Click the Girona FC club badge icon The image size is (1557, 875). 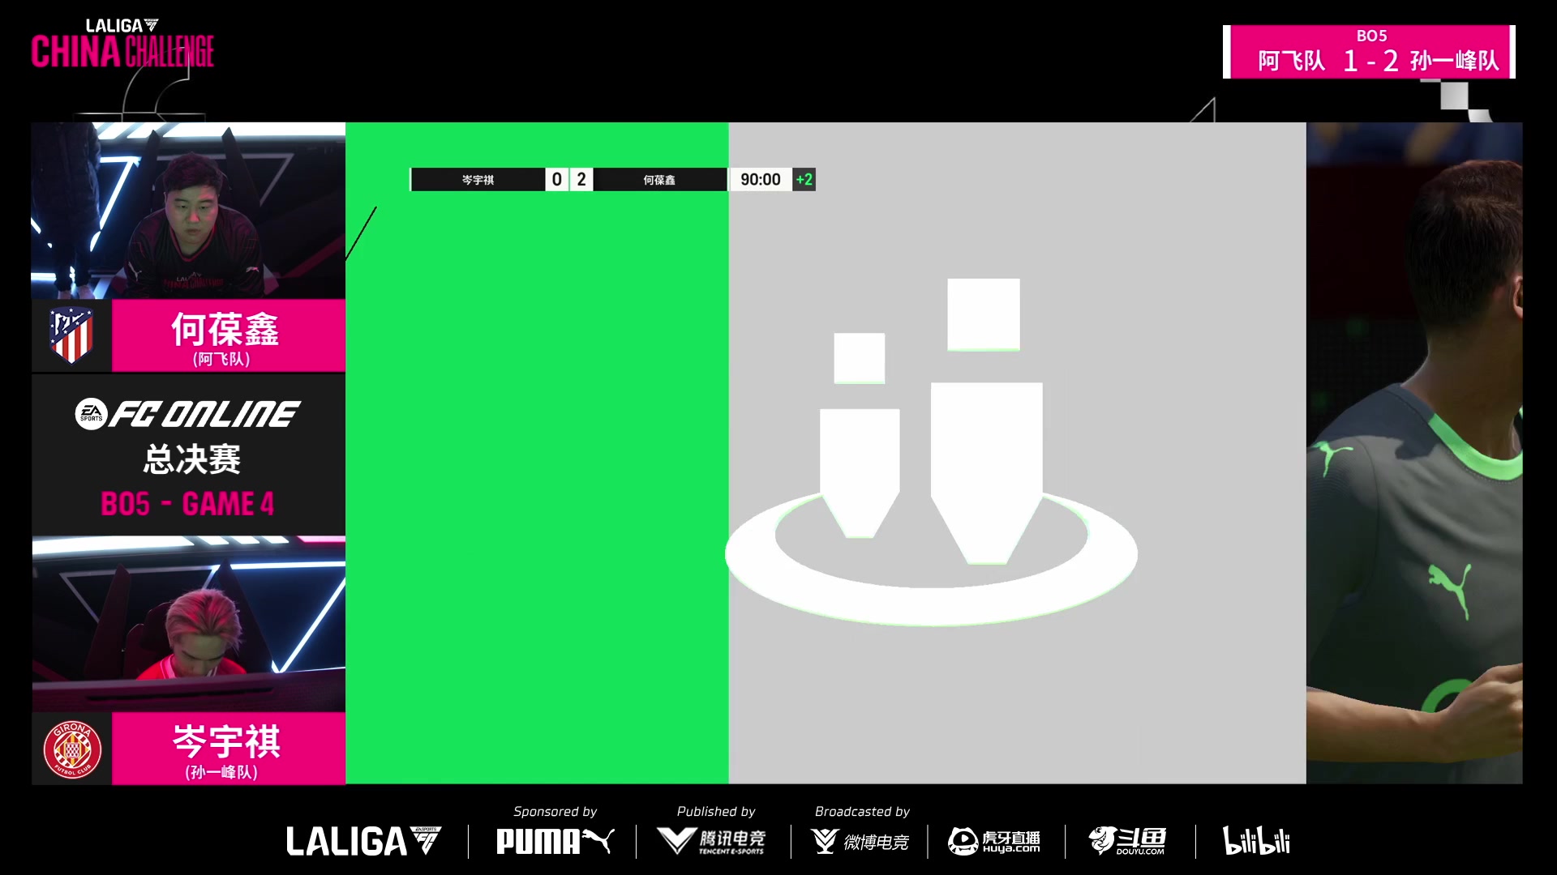(x=70, y=749)
